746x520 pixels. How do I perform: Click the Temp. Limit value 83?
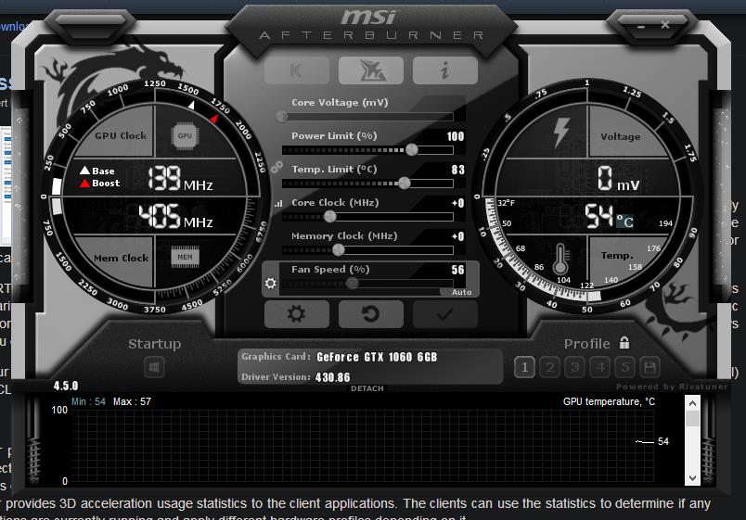457,170
